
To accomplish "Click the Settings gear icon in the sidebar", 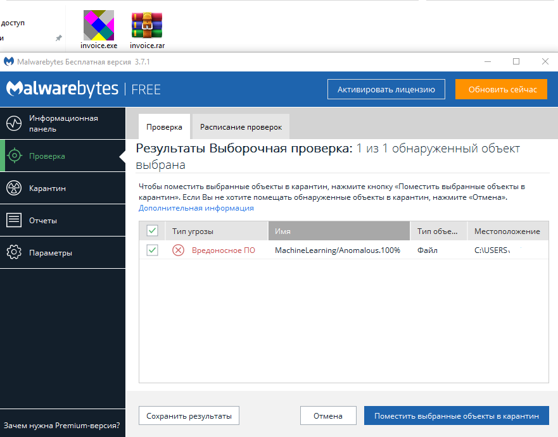I will [x=14, y=252].
